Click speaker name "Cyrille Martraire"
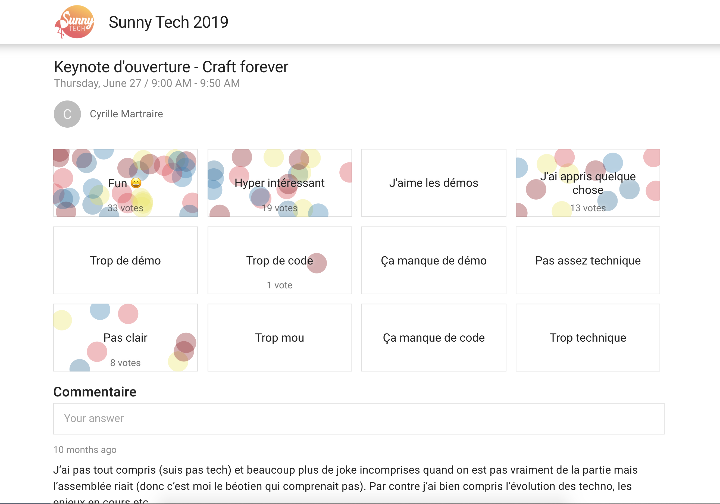The image size is (720, 504). [x=126, y=114]
